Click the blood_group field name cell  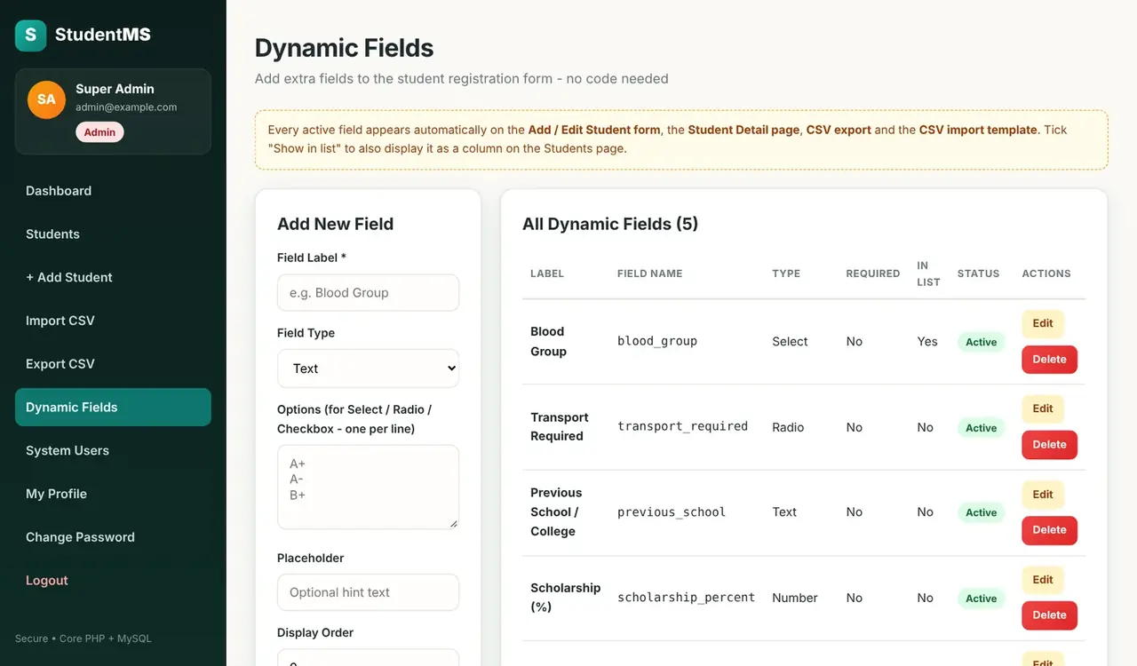coord(657,341)
